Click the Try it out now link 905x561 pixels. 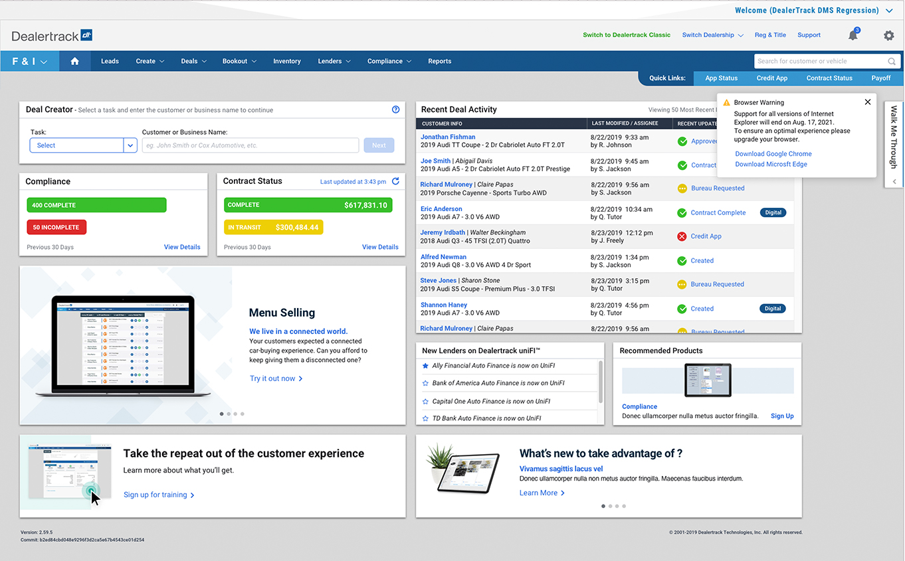click(272, 378)
